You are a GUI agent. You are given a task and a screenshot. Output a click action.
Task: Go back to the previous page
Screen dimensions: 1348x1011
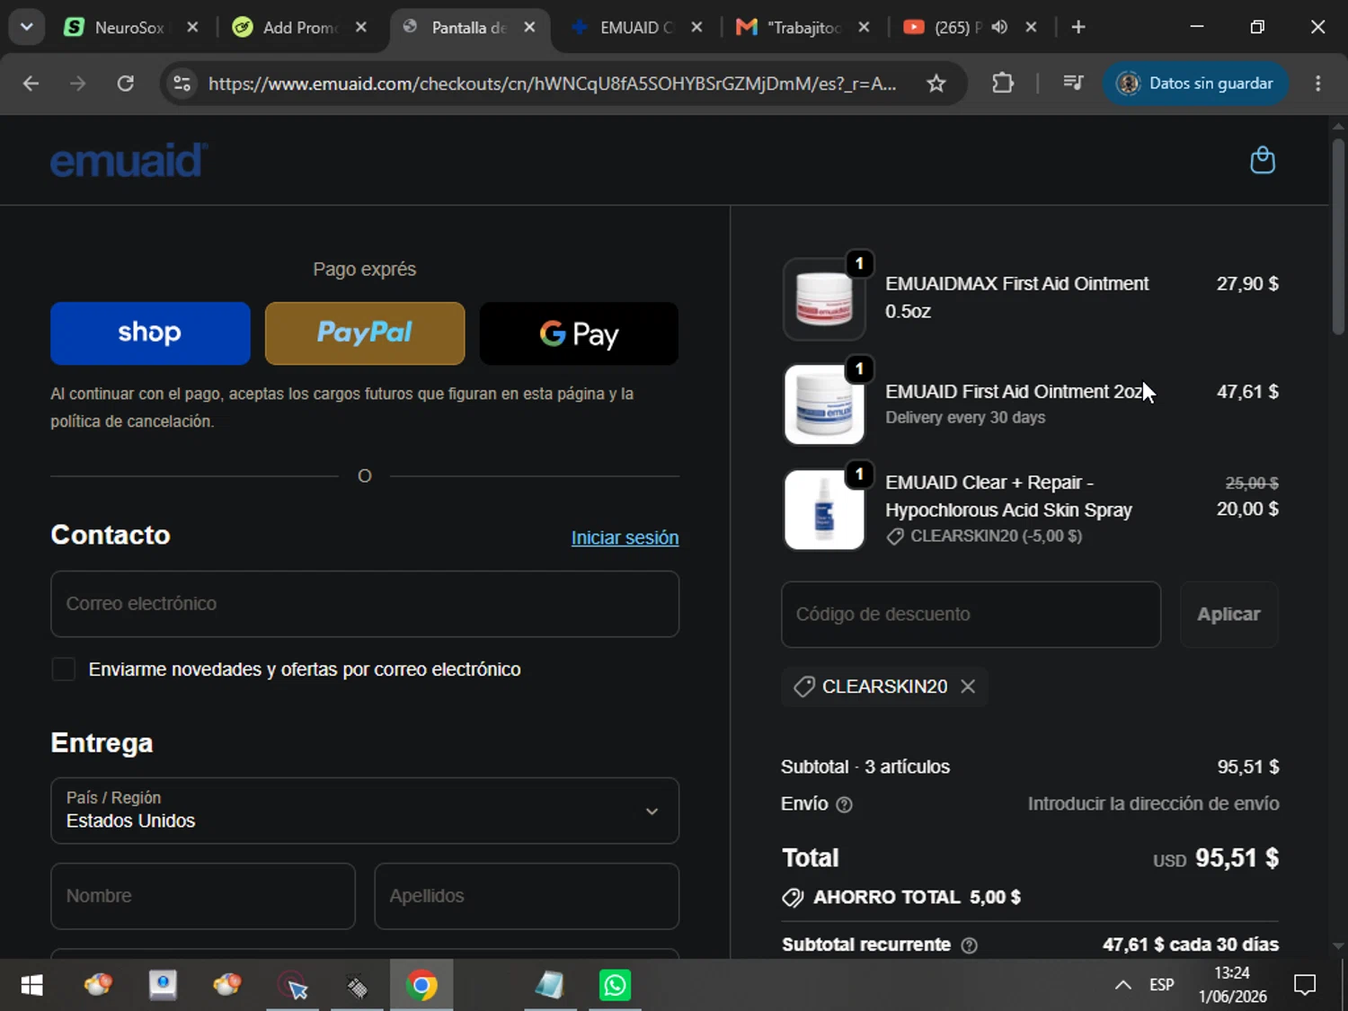tap(31, 84)
